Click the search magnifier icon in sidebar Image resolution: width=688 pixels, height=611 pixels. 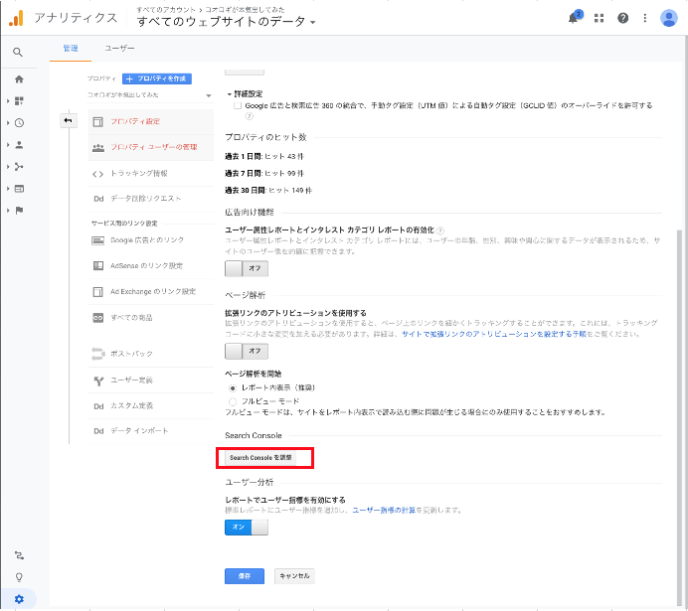tap(18, 53)
